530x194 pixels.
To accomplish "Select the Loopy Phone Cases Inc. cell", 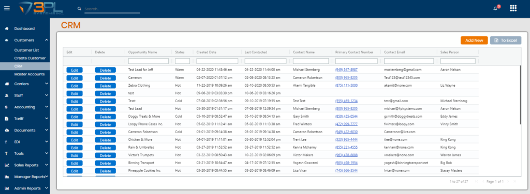I will [145, 124].
